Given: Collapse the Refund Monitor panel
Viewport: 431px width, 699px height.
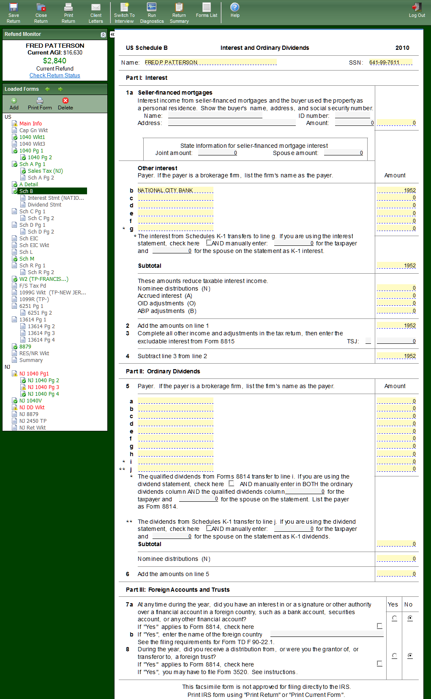Looking at the screenshot, I should click(x=103, y=35).
